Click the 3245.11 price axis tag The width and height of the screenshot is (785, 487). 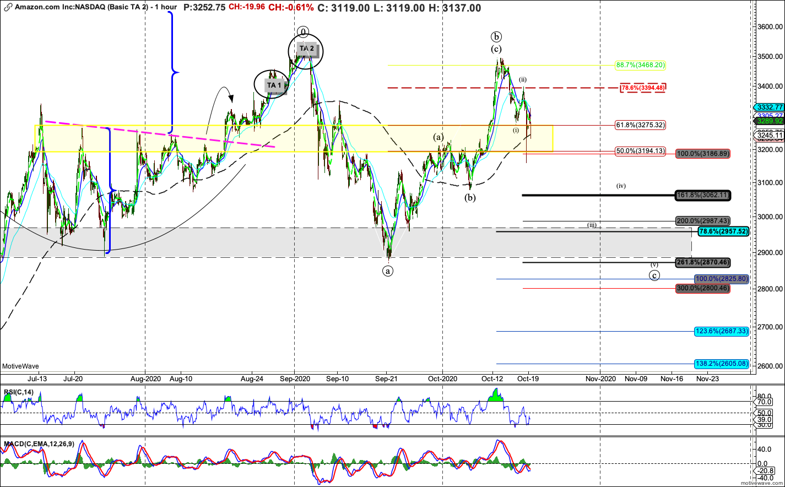(x=770, y=135)
